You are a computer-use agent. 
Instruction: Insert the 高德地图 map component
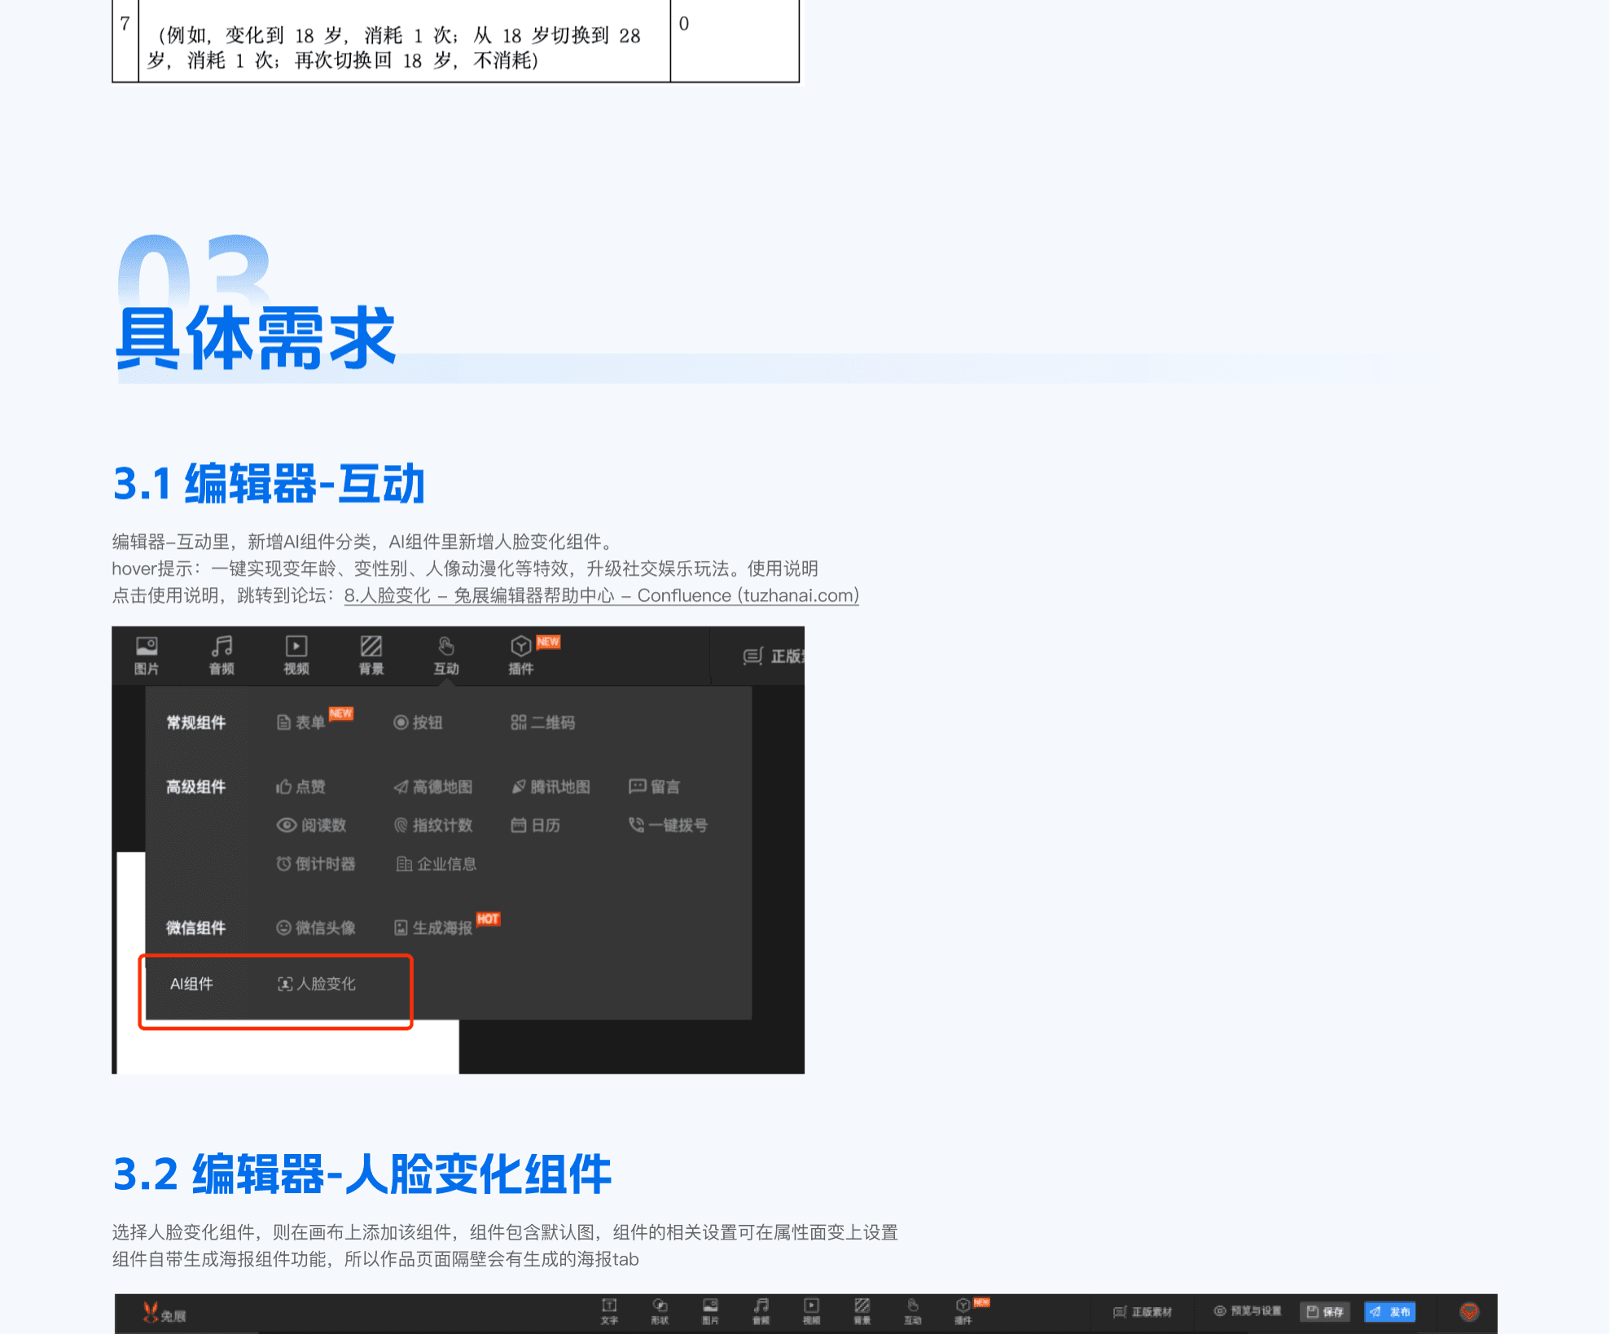432,787
